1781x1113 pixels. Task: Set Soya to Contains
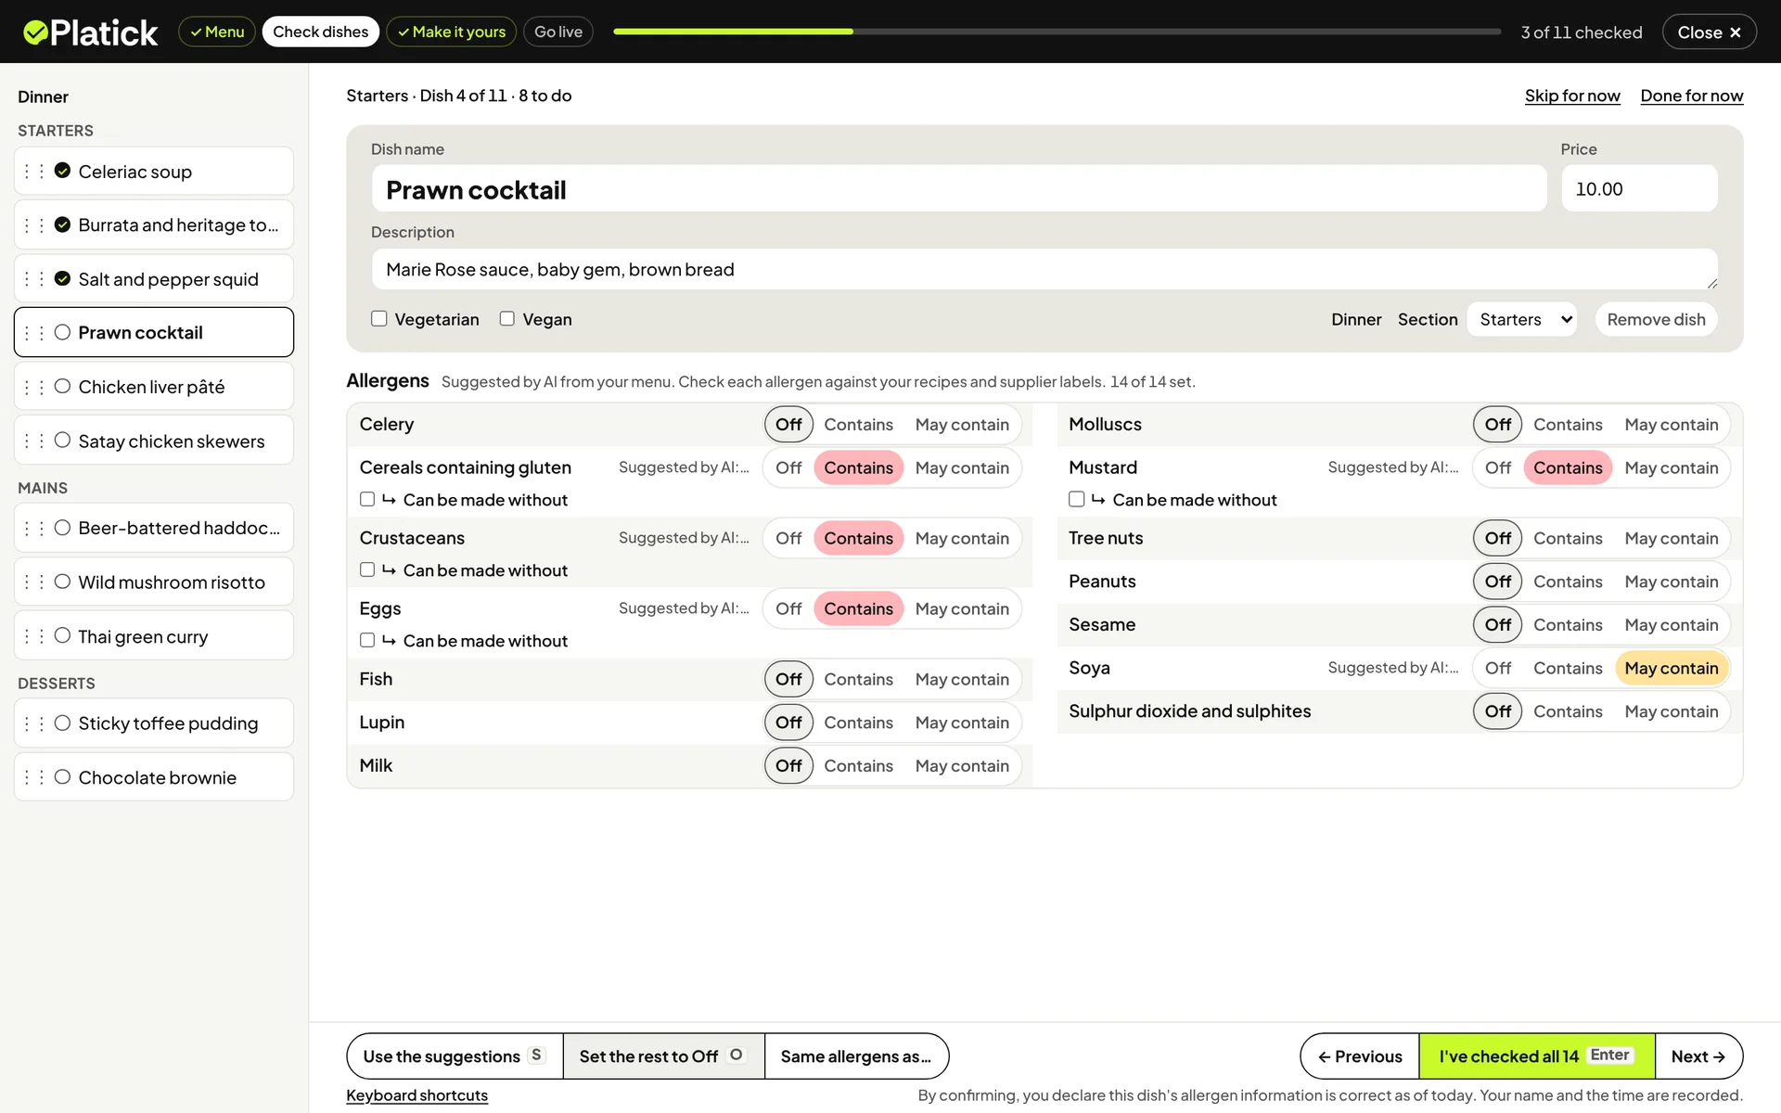click(x=1567, y=669)
